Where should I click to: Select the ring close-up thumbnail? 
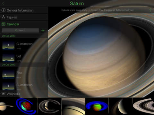73,106
